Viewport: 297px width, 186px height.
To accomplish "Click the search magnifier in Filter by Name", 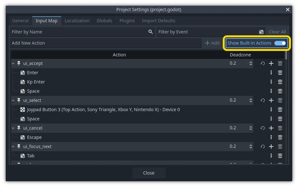I will click(x=150, y=32).
